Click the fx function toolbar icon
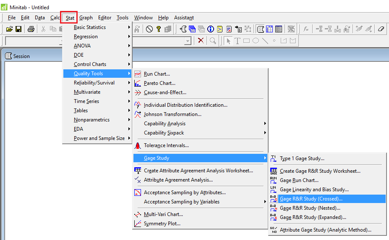 [x=306, y=29]
